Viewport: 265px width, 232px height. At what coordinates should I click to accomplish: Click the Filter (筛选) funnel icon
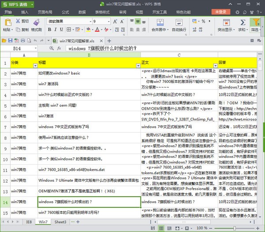pos(256,22)
